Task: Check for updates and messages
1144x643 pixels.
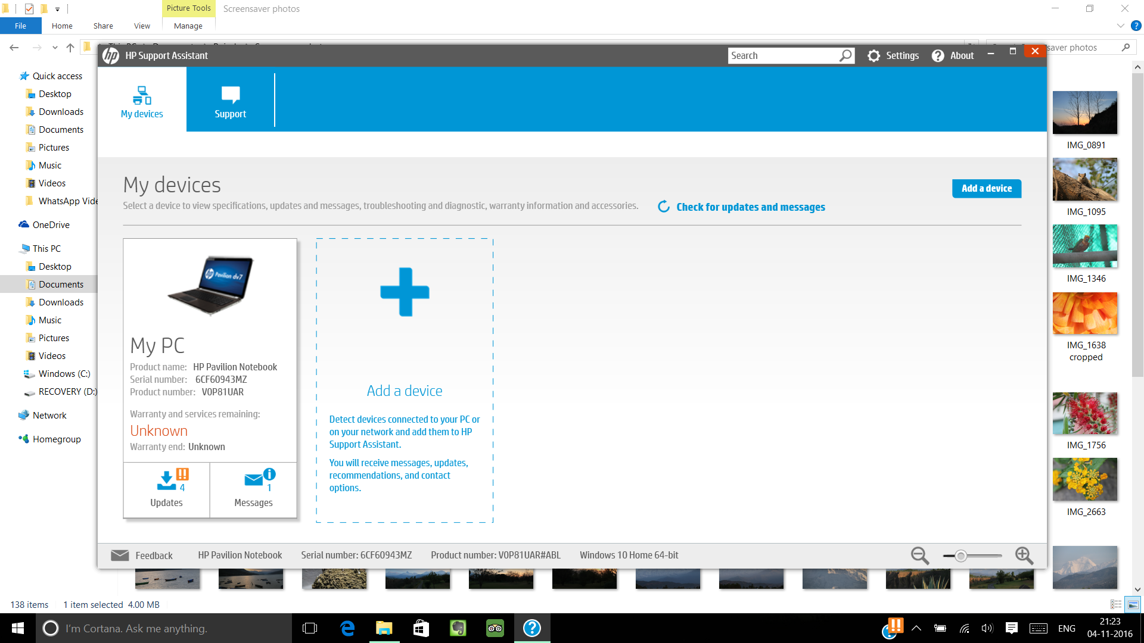Action: click(751, 207)
